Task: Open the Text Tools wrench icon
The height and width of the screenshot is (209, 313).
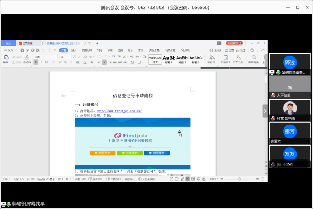Action: pyautogui.click(x=238, y=58)
